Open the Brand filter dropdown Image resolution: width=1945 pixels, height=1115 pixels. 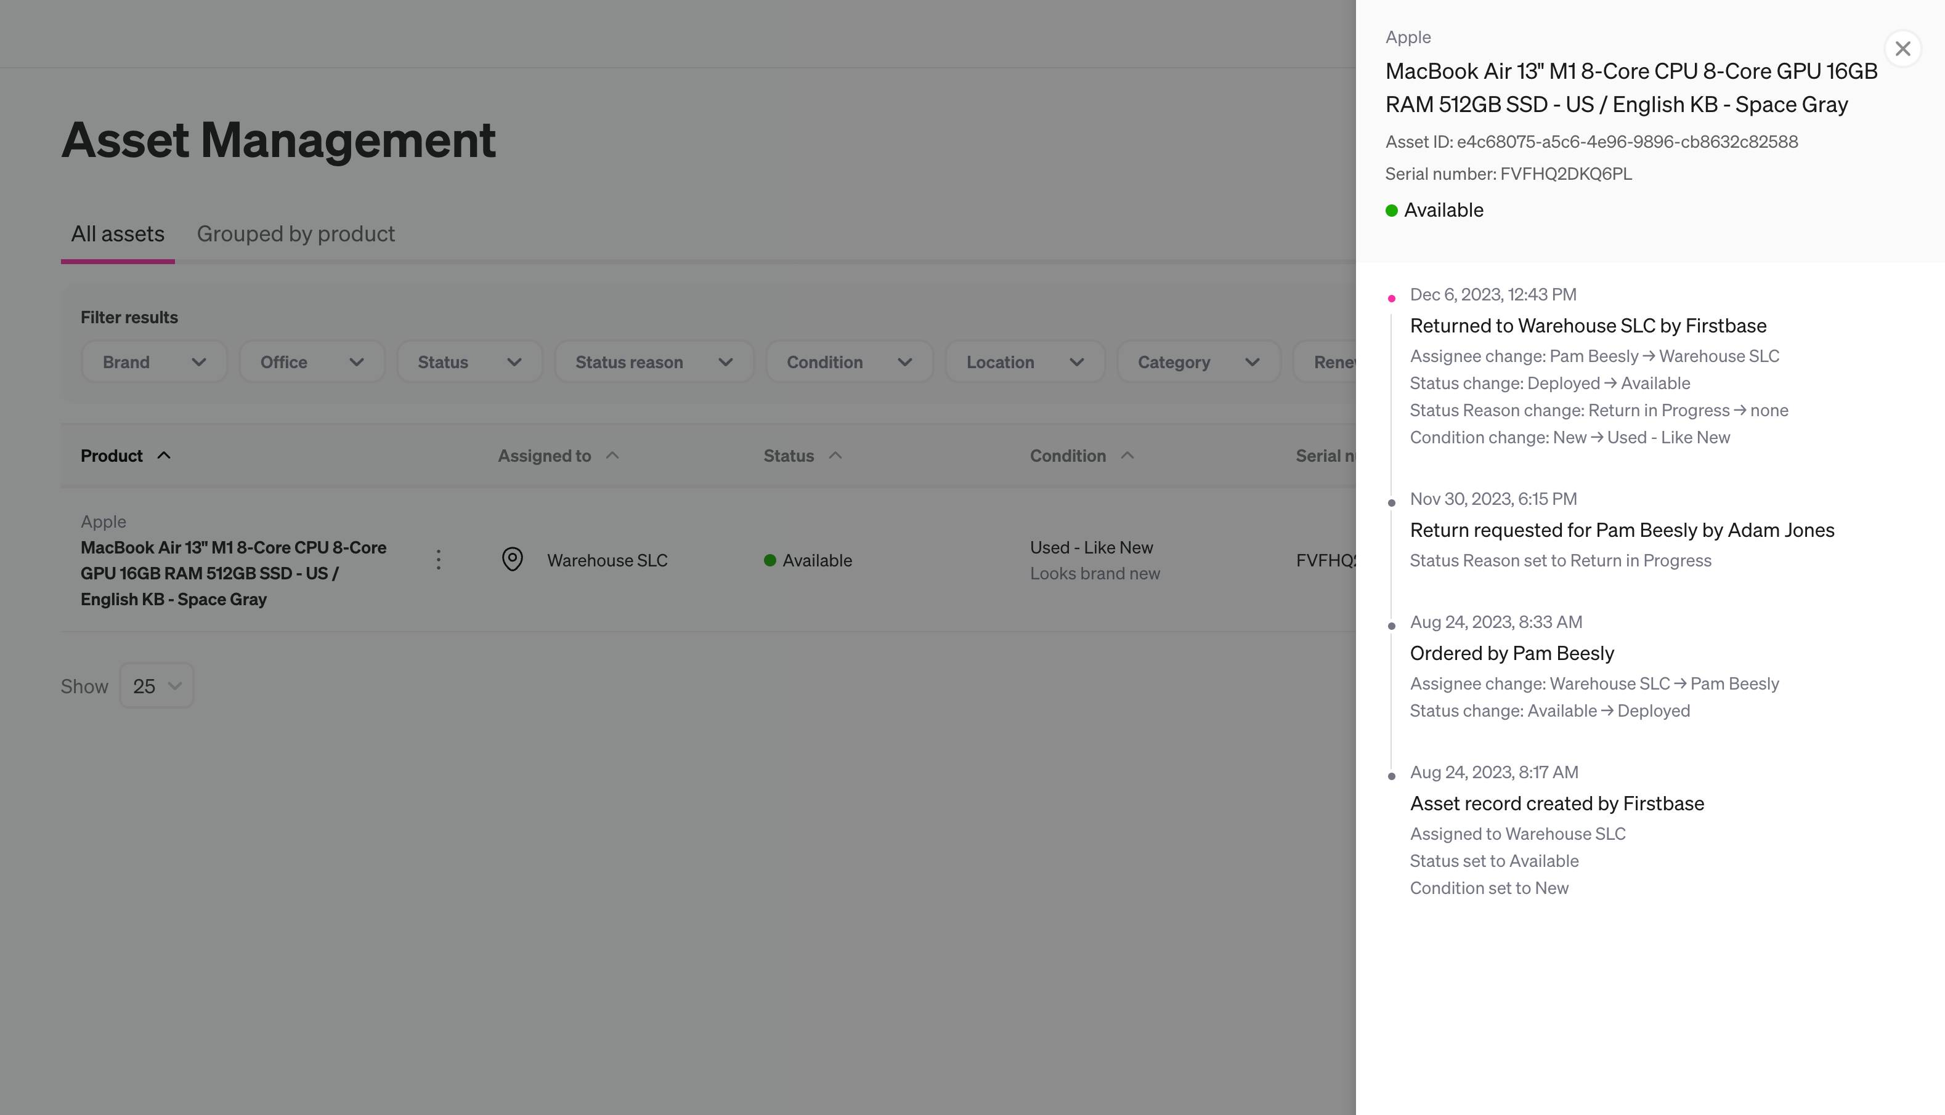[154, 362]
